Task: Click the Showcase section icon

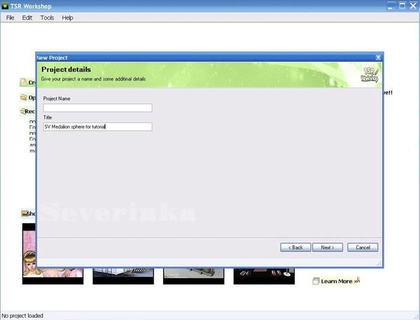Action: click(25, 213)
